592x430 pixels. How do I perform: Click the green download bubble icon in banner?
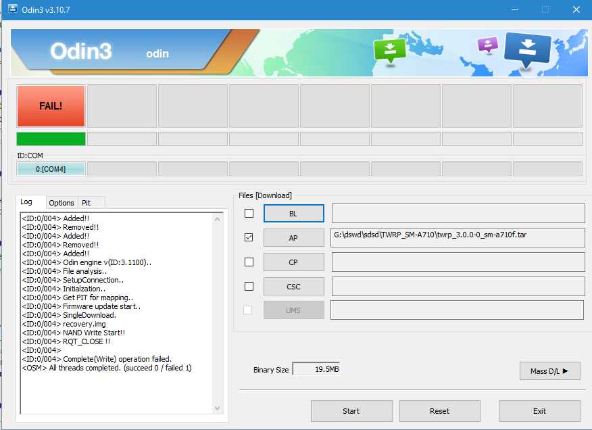click(x=391, y=50)
